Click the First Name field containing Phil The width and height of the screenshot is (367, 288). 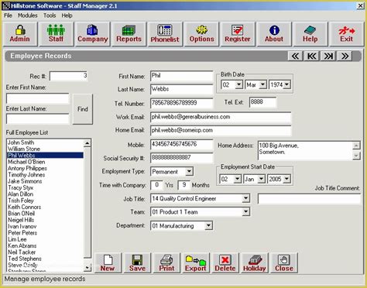[x=182, y=76]
